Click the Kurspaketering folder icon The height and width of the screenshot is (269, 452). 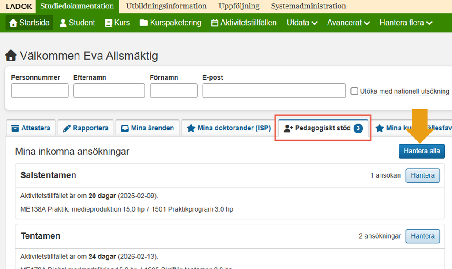[x=143, y=23]
